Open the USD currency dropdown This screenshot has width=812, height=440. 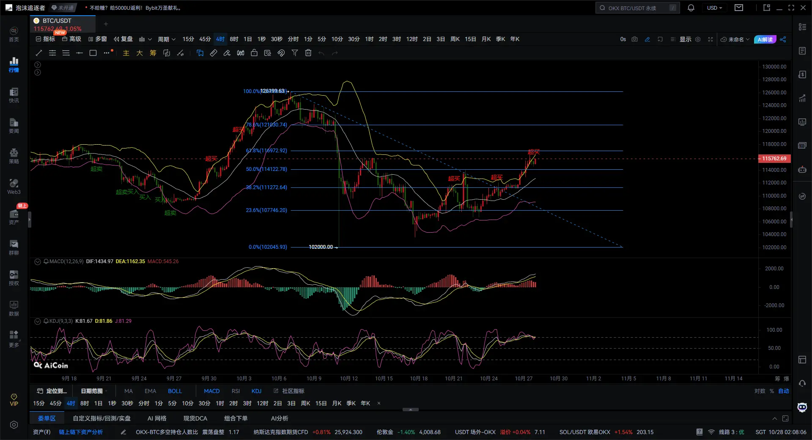714,8
